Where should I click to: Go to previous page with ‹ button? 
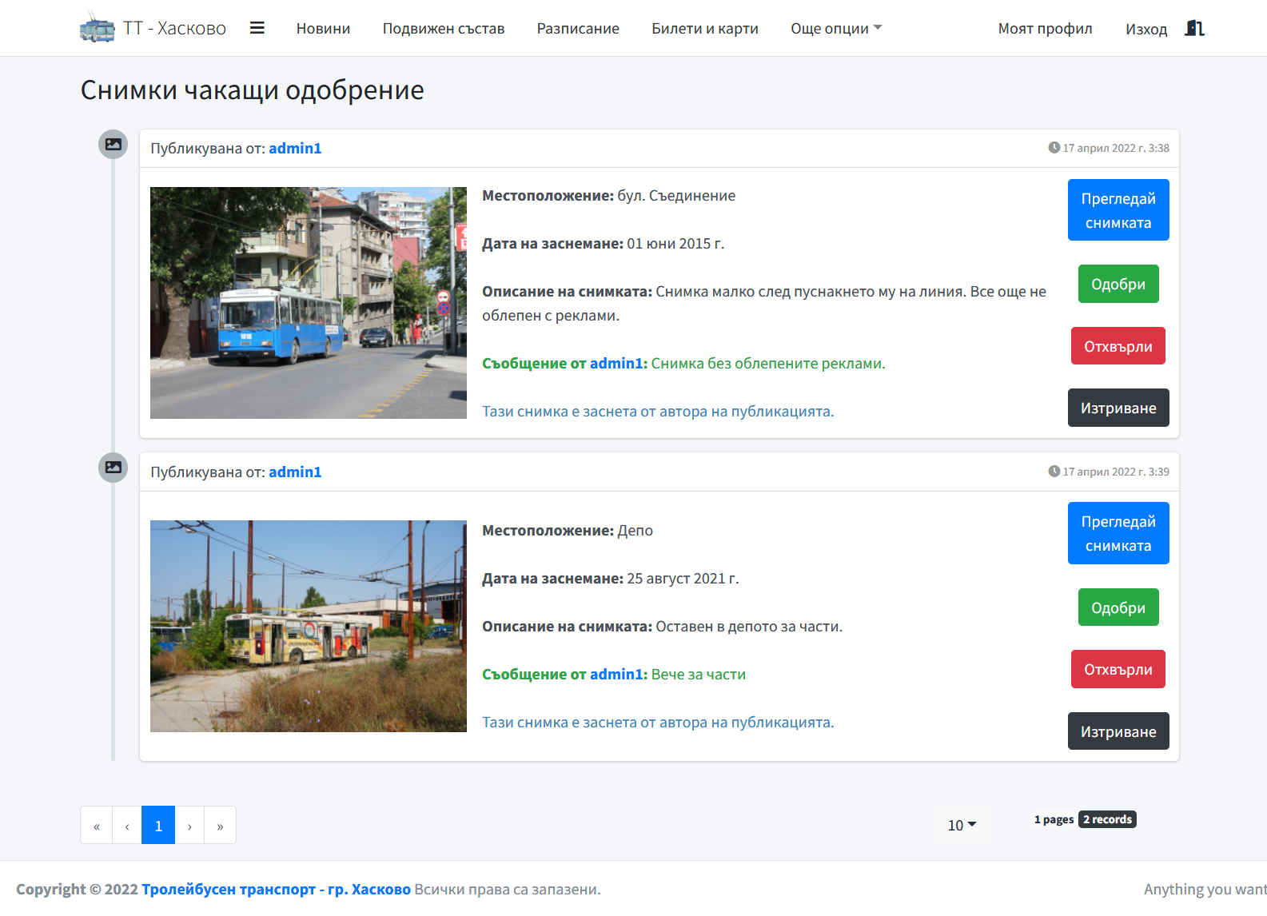[127, 826]
